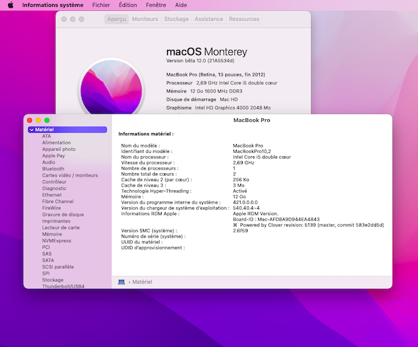Select Diagnostic in the sidebar
This screenshot has width=418, height=347.
tap(54, 189)
